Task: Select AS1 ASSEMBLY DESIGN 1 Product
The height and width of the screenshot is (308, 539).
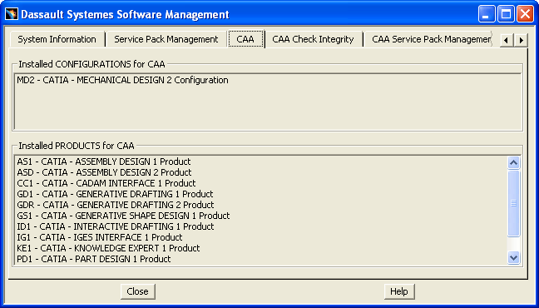Action: coord(104,161)
